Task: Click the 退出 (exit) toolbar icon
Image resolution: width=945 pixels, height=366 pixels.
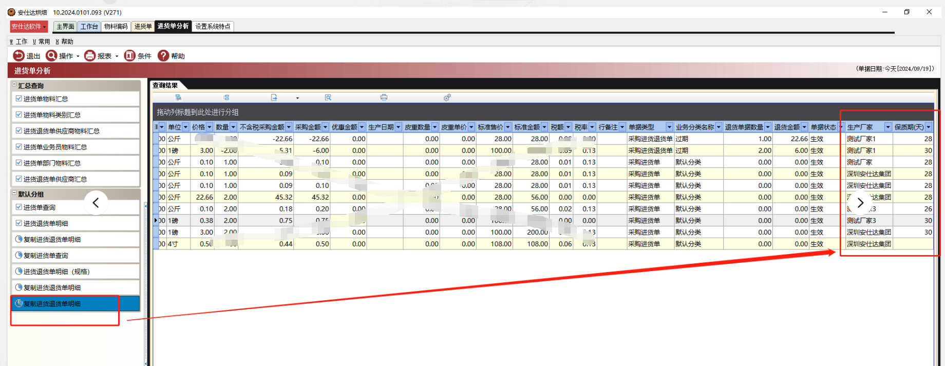Action: point(19,55)
